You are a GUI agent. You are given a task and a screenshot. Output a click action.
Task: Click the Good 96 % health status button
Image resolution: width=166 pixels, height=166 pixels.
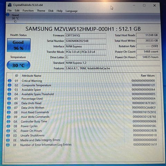click(19, 45)
